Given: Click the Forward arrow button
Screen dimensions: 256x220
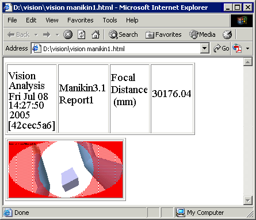Looking at the screenshot, I should 47,34.
